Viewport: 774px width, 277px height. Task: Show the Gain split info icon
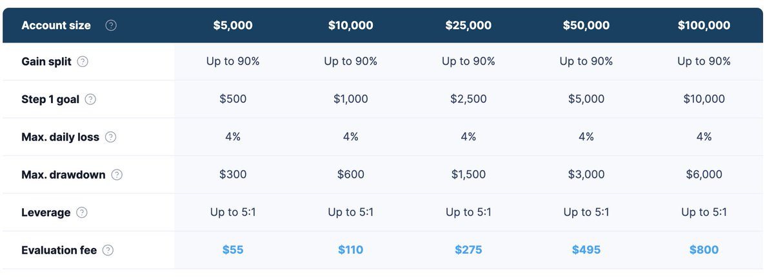point(83,62)
